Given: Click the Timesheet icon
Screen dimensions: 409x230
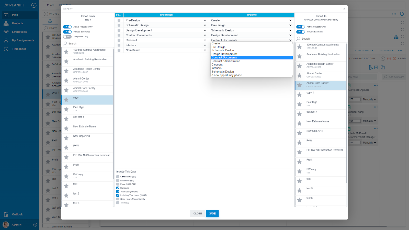Looking at the screenshot, I should tap(6, 49).
